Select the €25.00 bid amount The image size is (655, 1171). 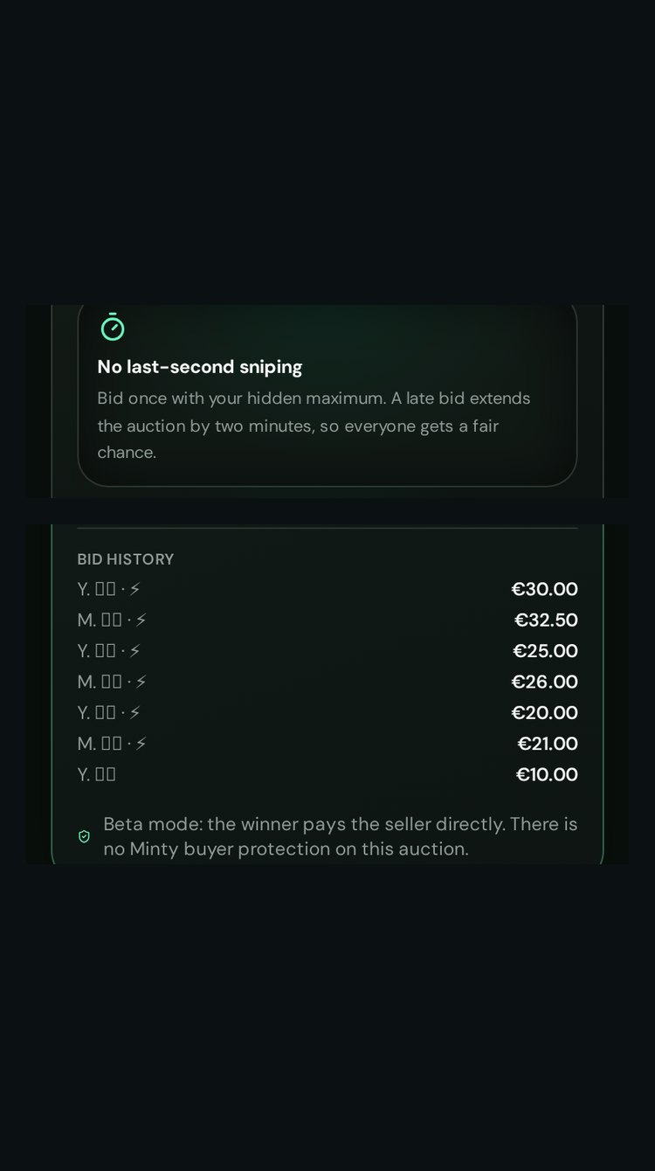point(545,651)
